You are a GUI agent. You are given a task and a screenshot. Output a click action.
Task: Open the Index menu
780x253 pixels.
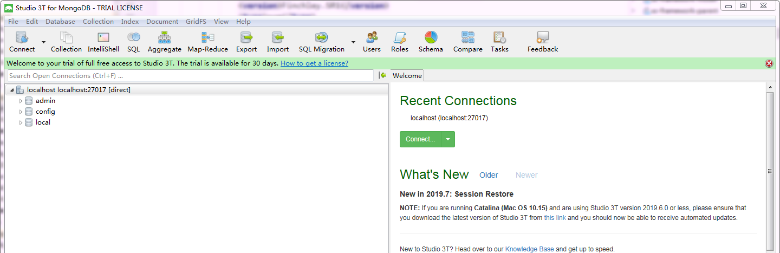point(130,22)
